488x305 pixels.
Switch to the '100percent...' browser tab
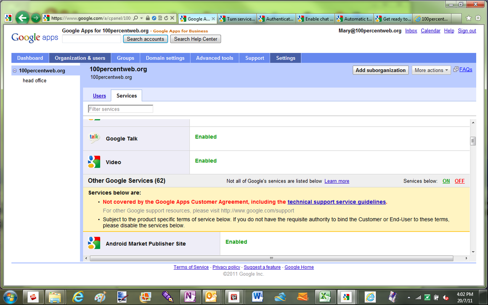click(432, 19)
